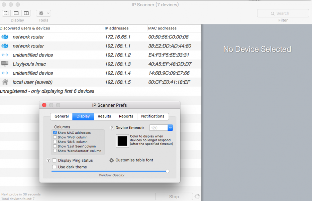312x201 pixels.
Task: Click router icon for 192.168.1.1
Action: (5, 46)
